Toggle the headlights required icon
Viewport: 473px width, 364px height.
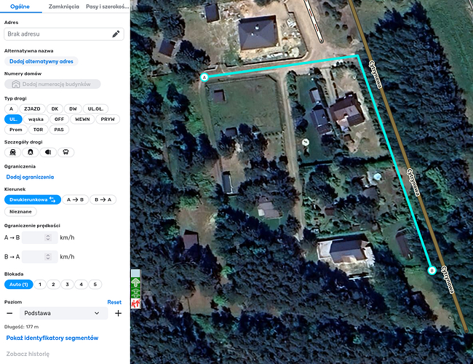pos(48,152)
